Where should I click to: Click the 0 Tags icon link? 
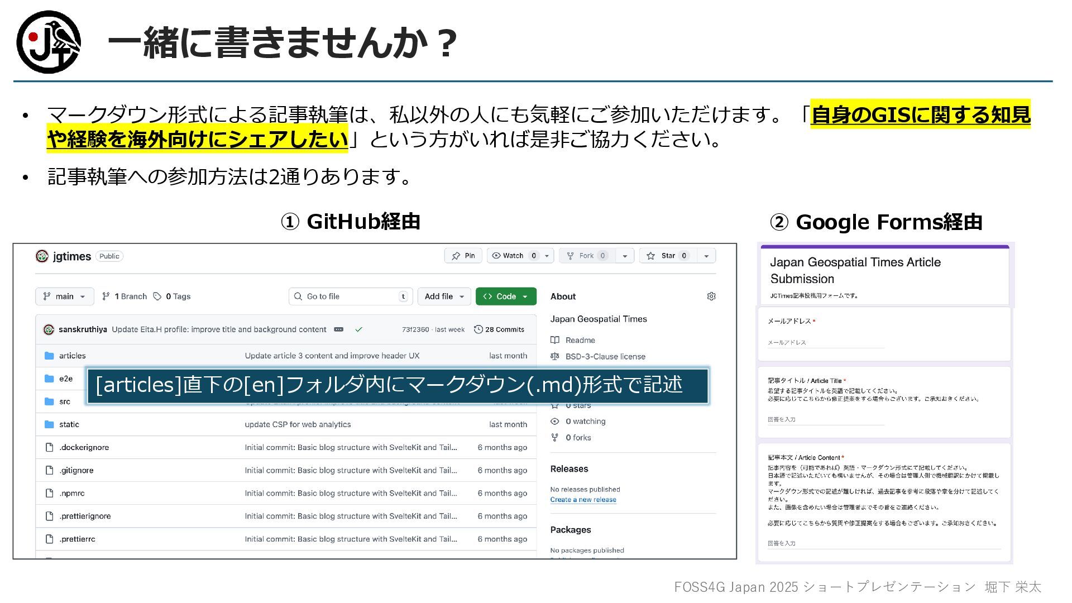(x=158, y=296)
